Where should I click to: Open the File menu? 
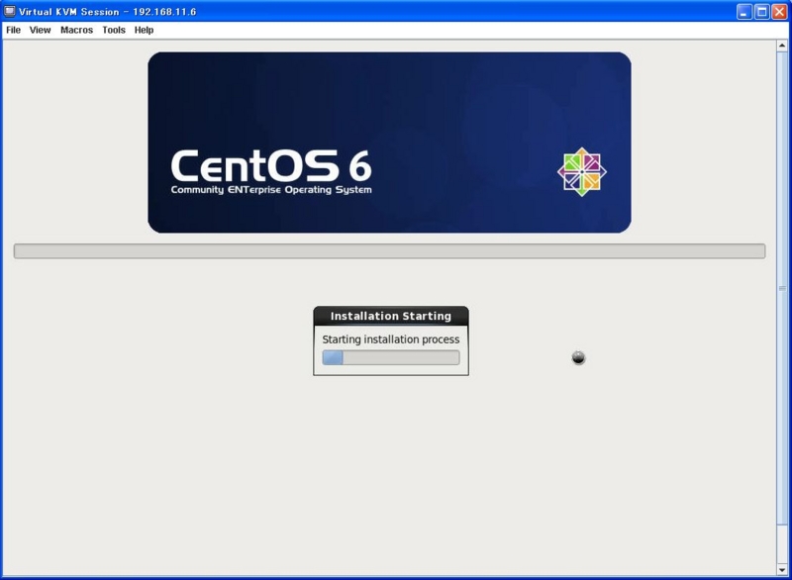click(13, 30)
